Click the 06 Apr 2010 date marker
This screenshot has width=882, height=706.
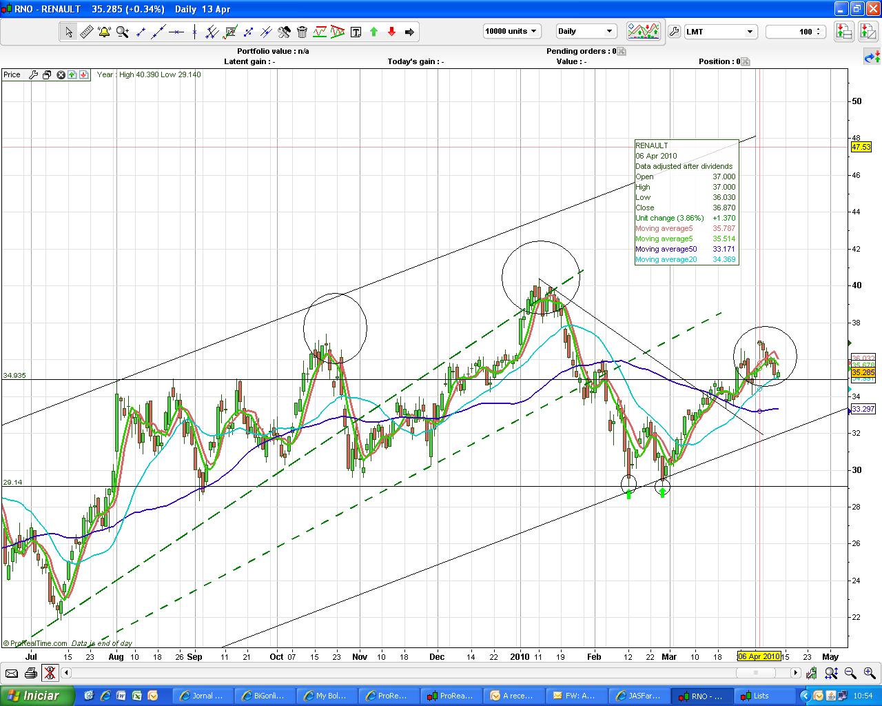click(759, 656)
